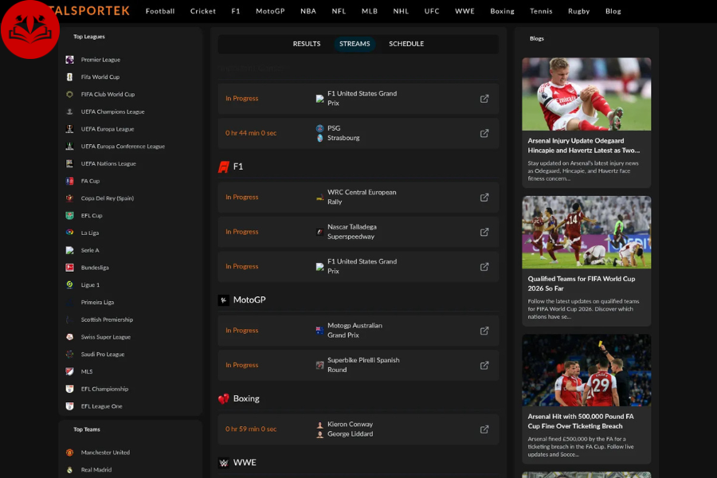Open external link for WRC Central European Rally
The width and height of the screenshot is (717, 478).
[484, 197]
